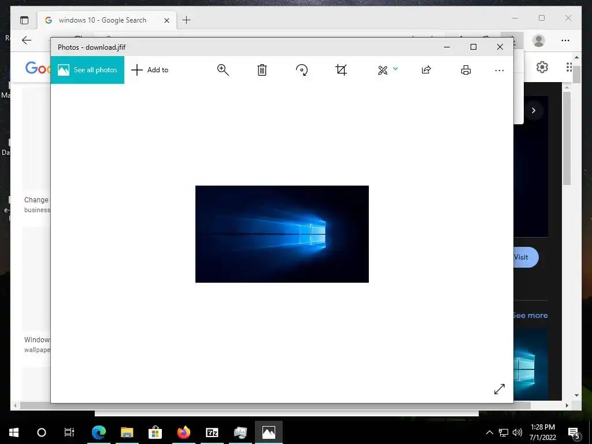This screenshot has height=444, width=592.
Task: Minimize the Photos window
Action: tap(447, 47)
